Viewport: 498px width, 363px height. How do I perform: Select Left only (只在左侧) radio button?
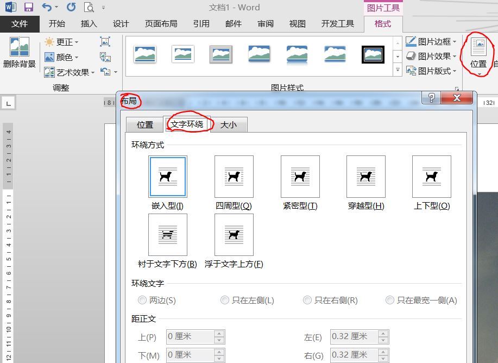224,300
